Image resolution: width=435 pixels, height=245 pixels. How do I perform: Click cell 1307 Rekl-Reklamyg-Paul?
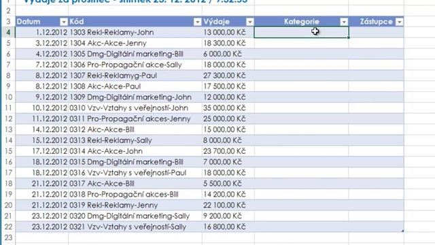pos(135,76)
